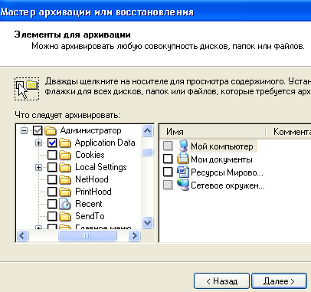
Task: Select the NetHood label
Action: [x=92, y=179]
